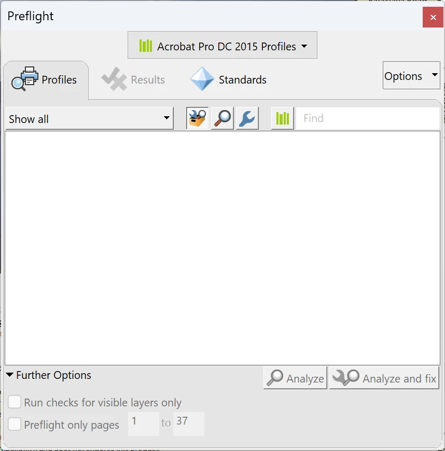This screenshot has height=451, width=445.
Task: Click the gray checkmark Results icon
Action: 114,79
